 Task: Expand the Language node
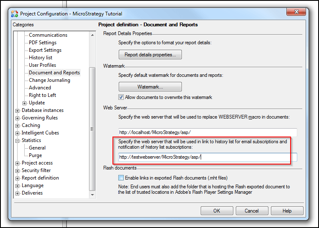tap(17, 186)
